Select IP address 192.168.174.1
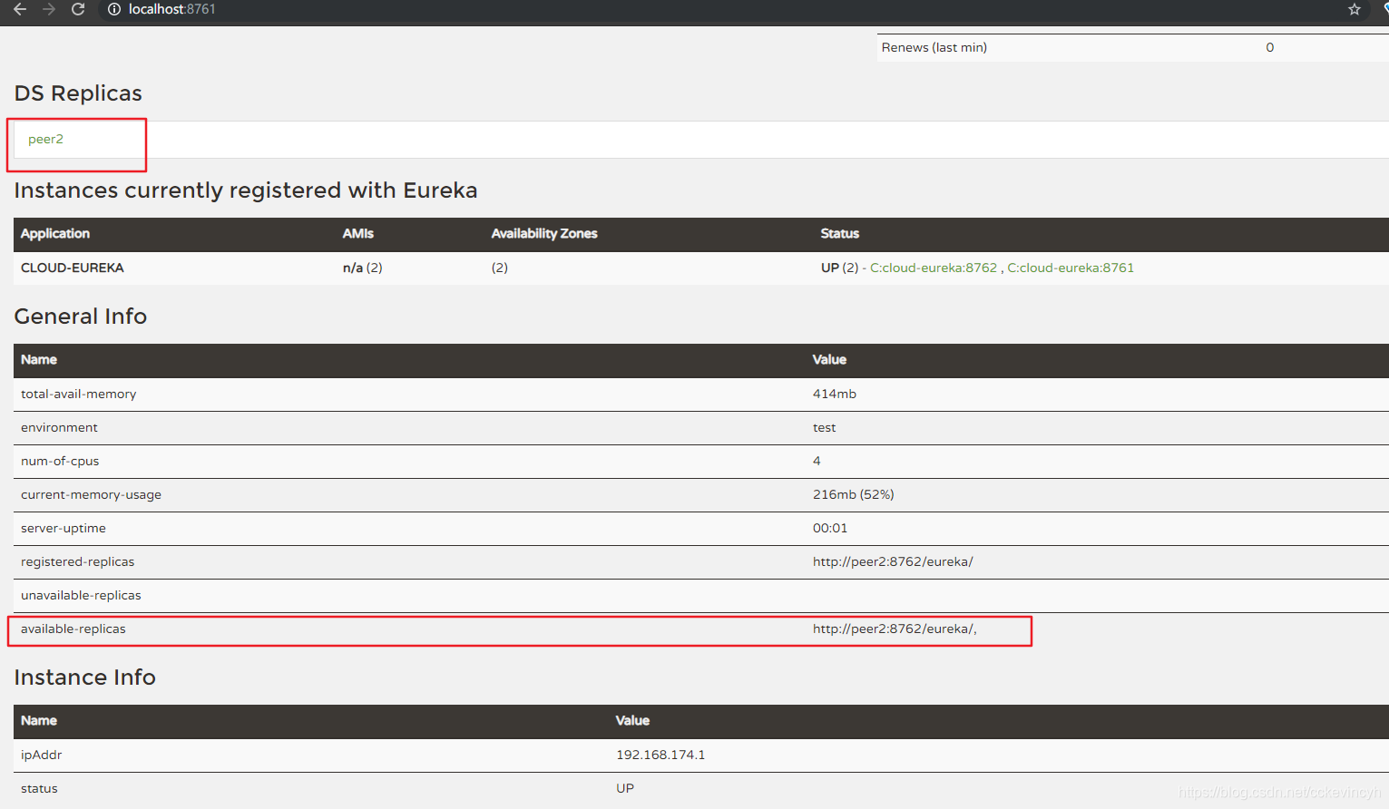Image resolution: width=1389 pixels, height=809 pixels. coord(660,755)
